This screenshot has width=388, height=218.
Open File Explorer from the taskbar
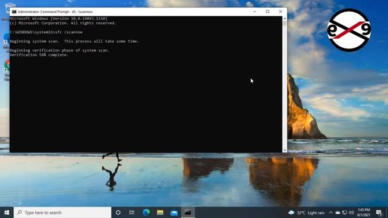pyautogui.click(x=160, y=213)
